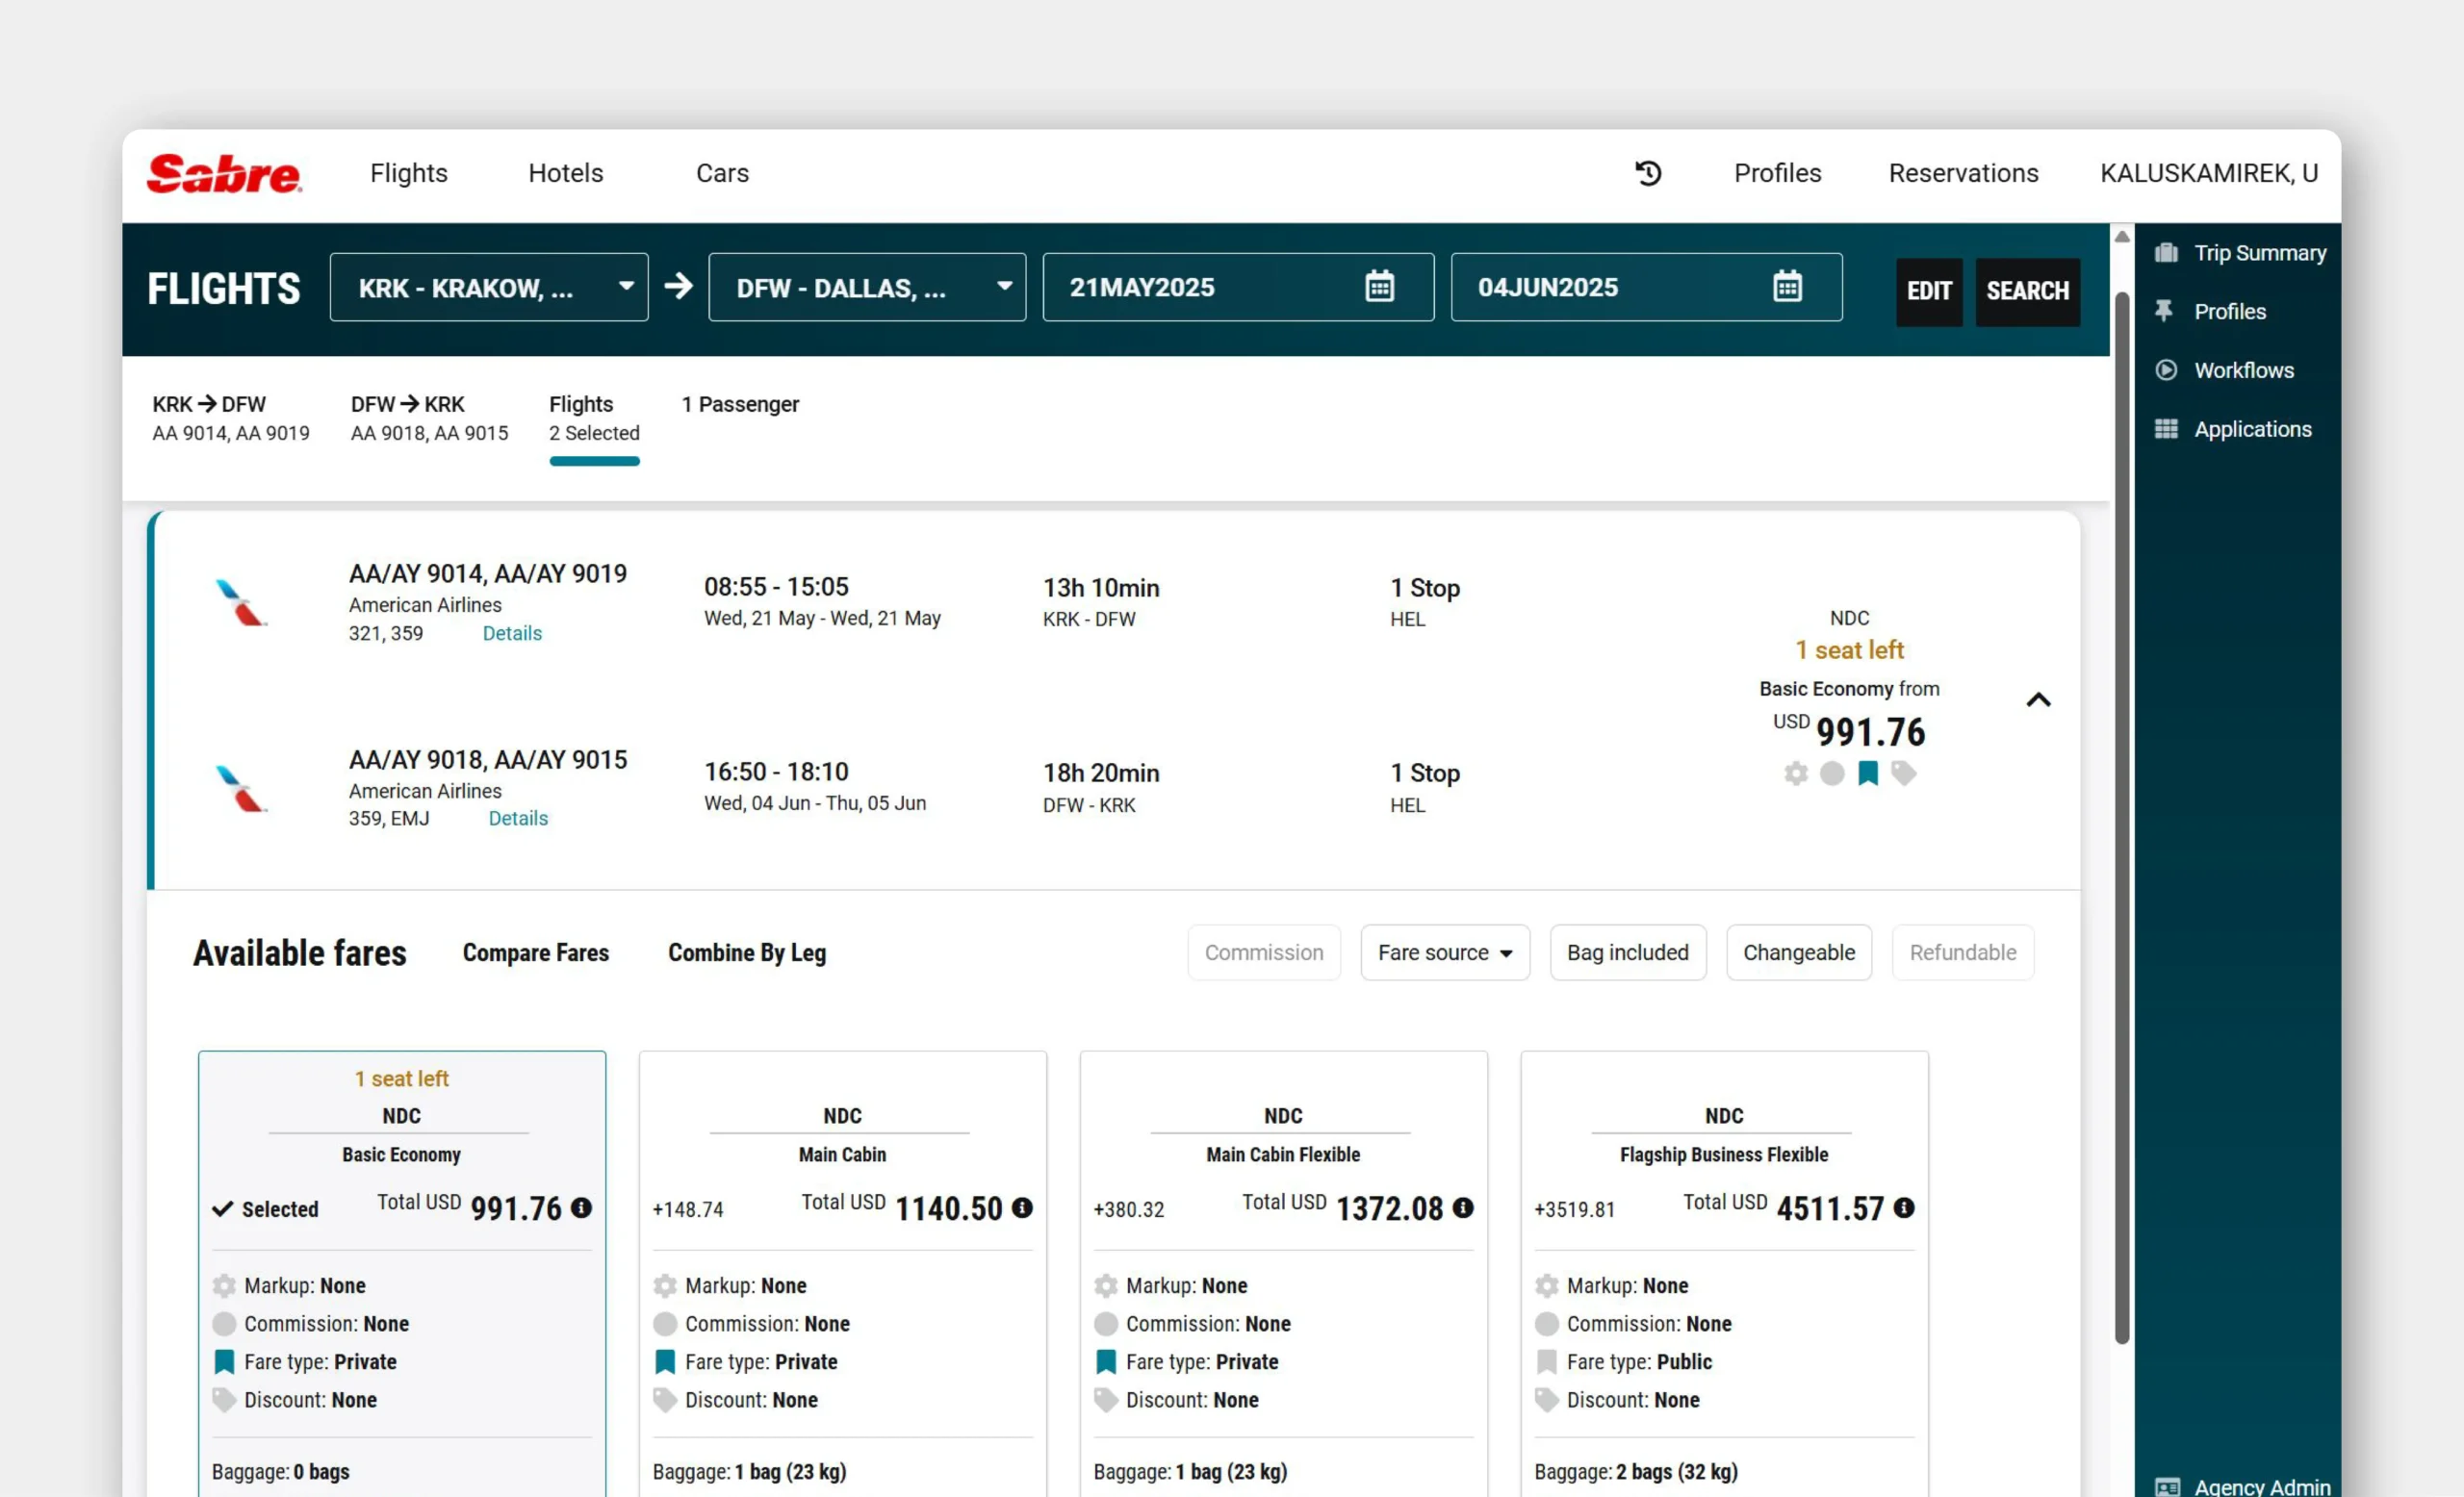The width and height of the screenshot is (2464, 1497).
Task: Open Details link for AA/AY 9014 flight
Action: point(512,634)
